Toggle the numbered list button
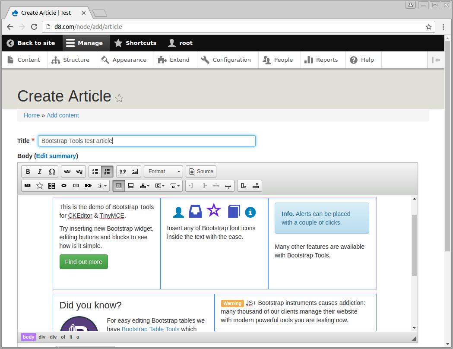 pos(107,171)
